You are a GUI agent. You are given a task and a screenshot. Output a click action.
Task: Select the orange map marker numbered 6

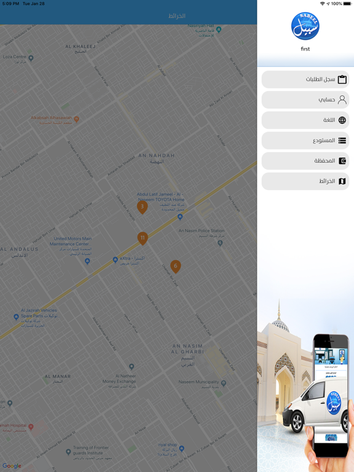[x=176, y=266]
